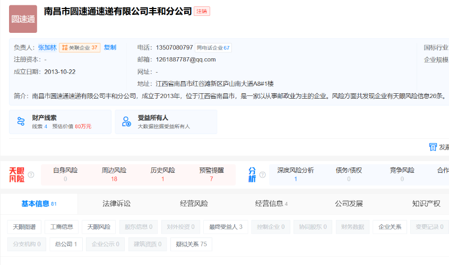Click the help icon beside 天眼风险
The width and height of the screenshot is (449, 265).
tap(31, 175)
